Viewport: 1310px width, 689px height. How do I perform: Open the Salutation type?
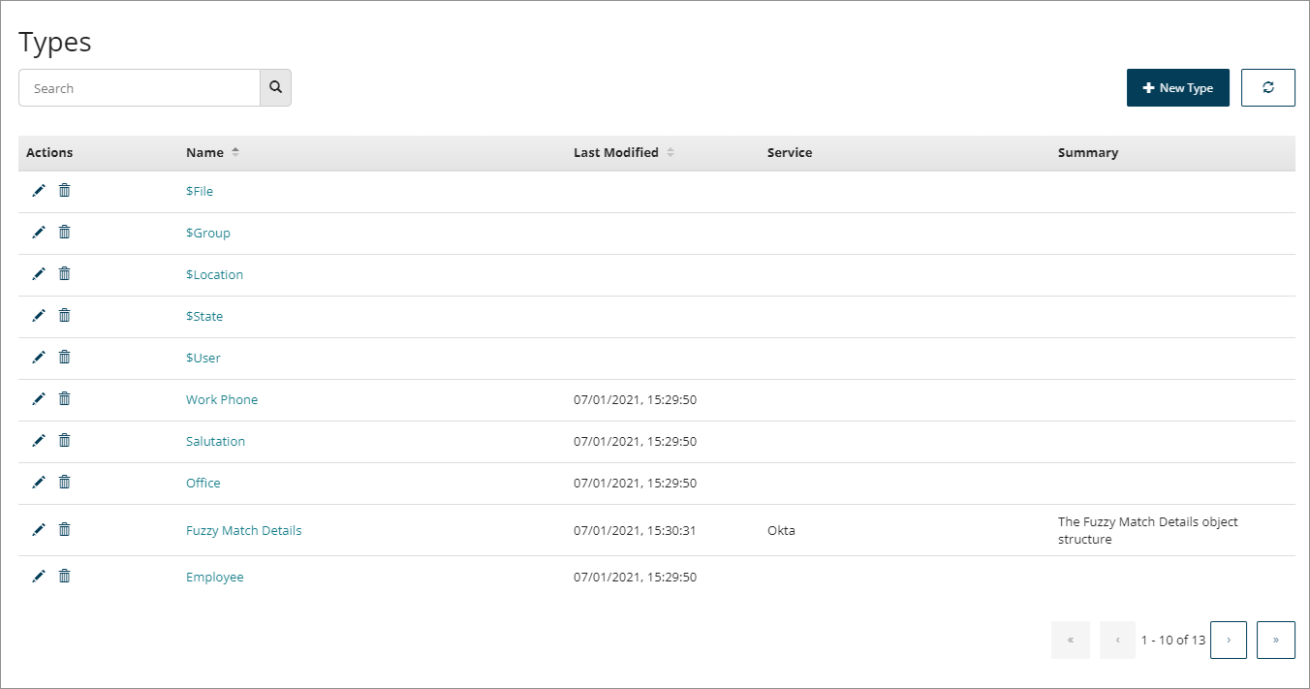(x=215, y=440)
